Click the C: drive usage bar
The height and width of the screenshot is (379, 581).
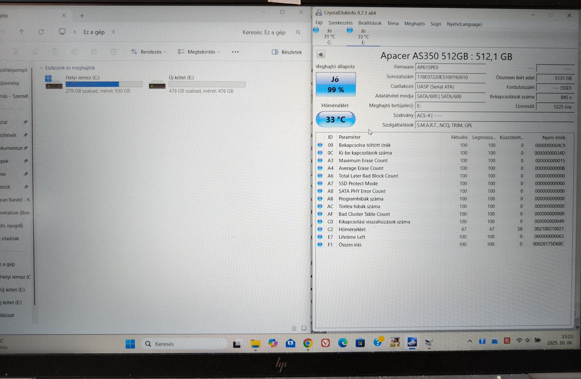pos(104,84)
